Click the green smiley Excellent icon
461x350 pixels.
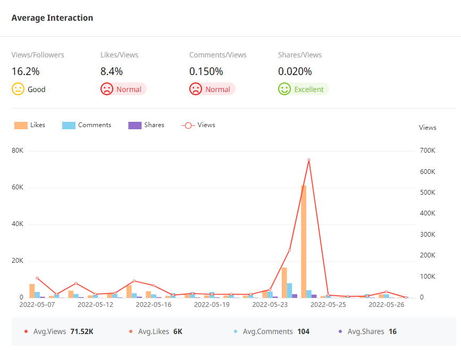(284, 89)
